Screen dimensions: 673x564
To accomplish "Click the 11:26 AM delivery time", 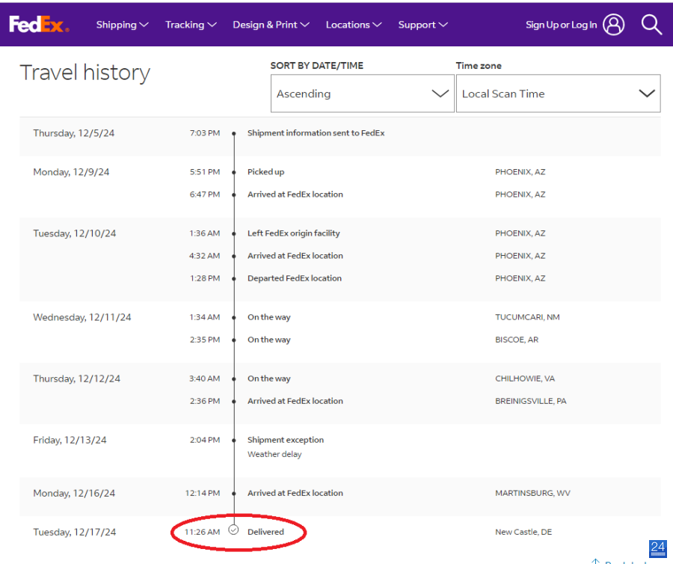I will click(202, 532).
